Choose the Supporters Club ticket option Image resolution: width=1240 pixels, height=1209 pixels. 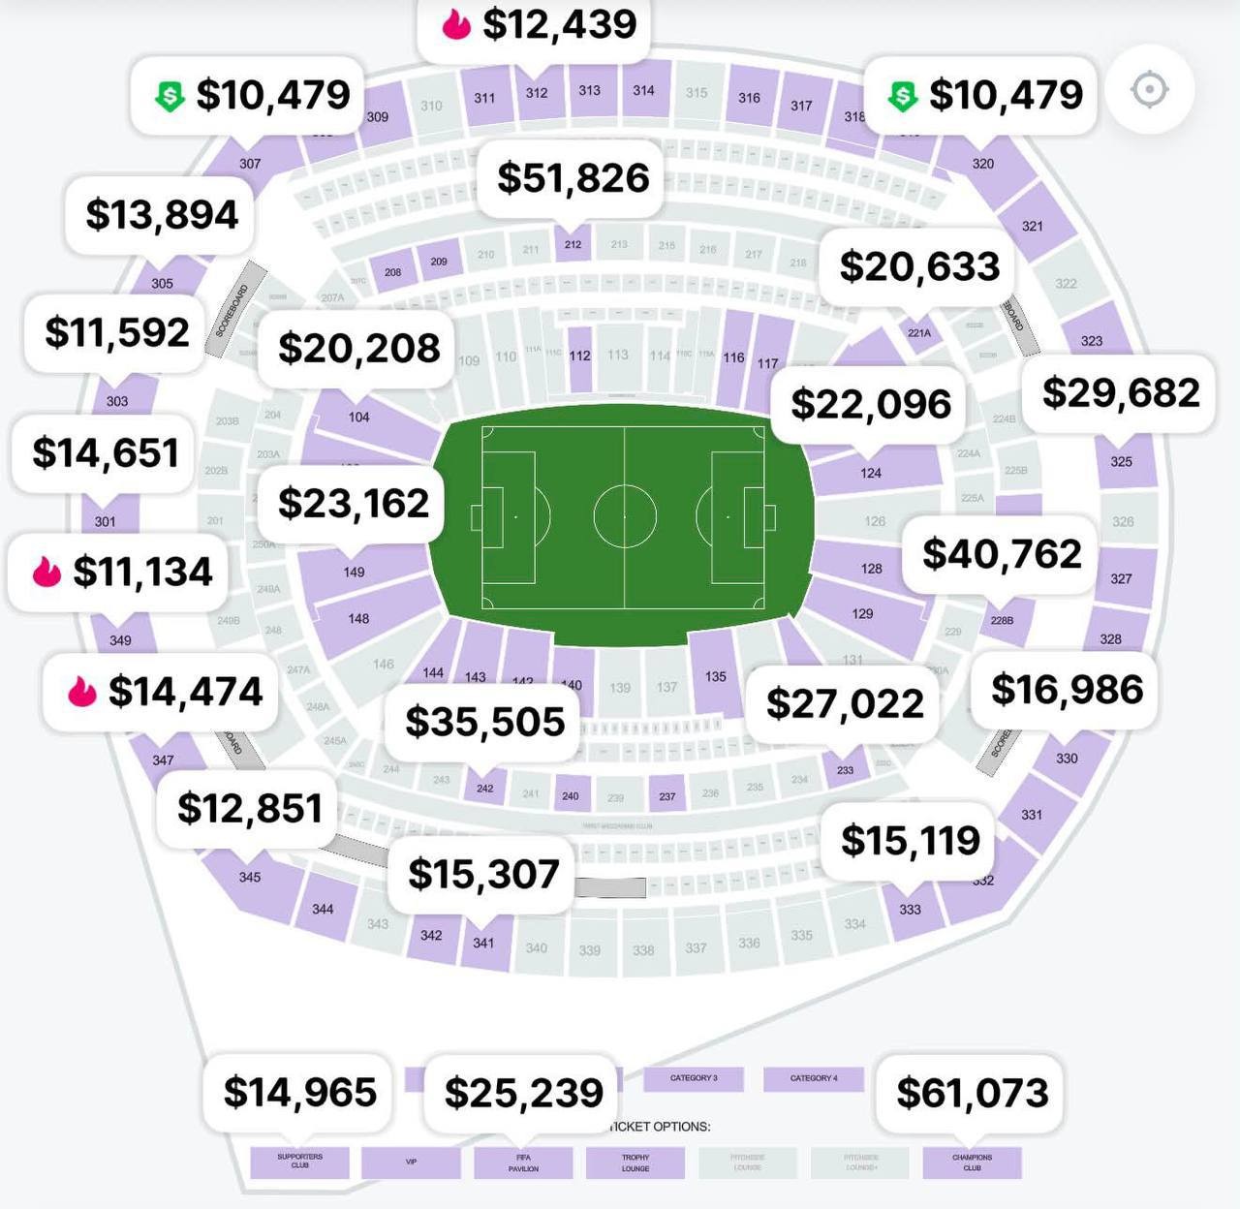(x=299, y=1162)
